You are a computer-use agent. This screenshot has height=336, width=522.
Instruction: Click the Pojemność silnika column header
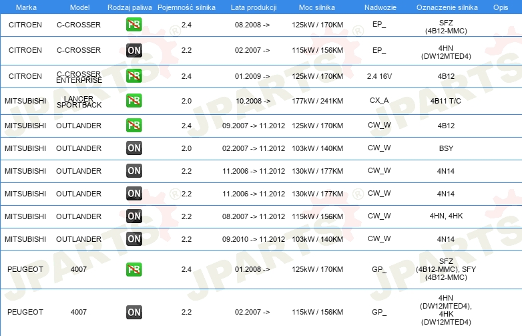coord(186,7)
